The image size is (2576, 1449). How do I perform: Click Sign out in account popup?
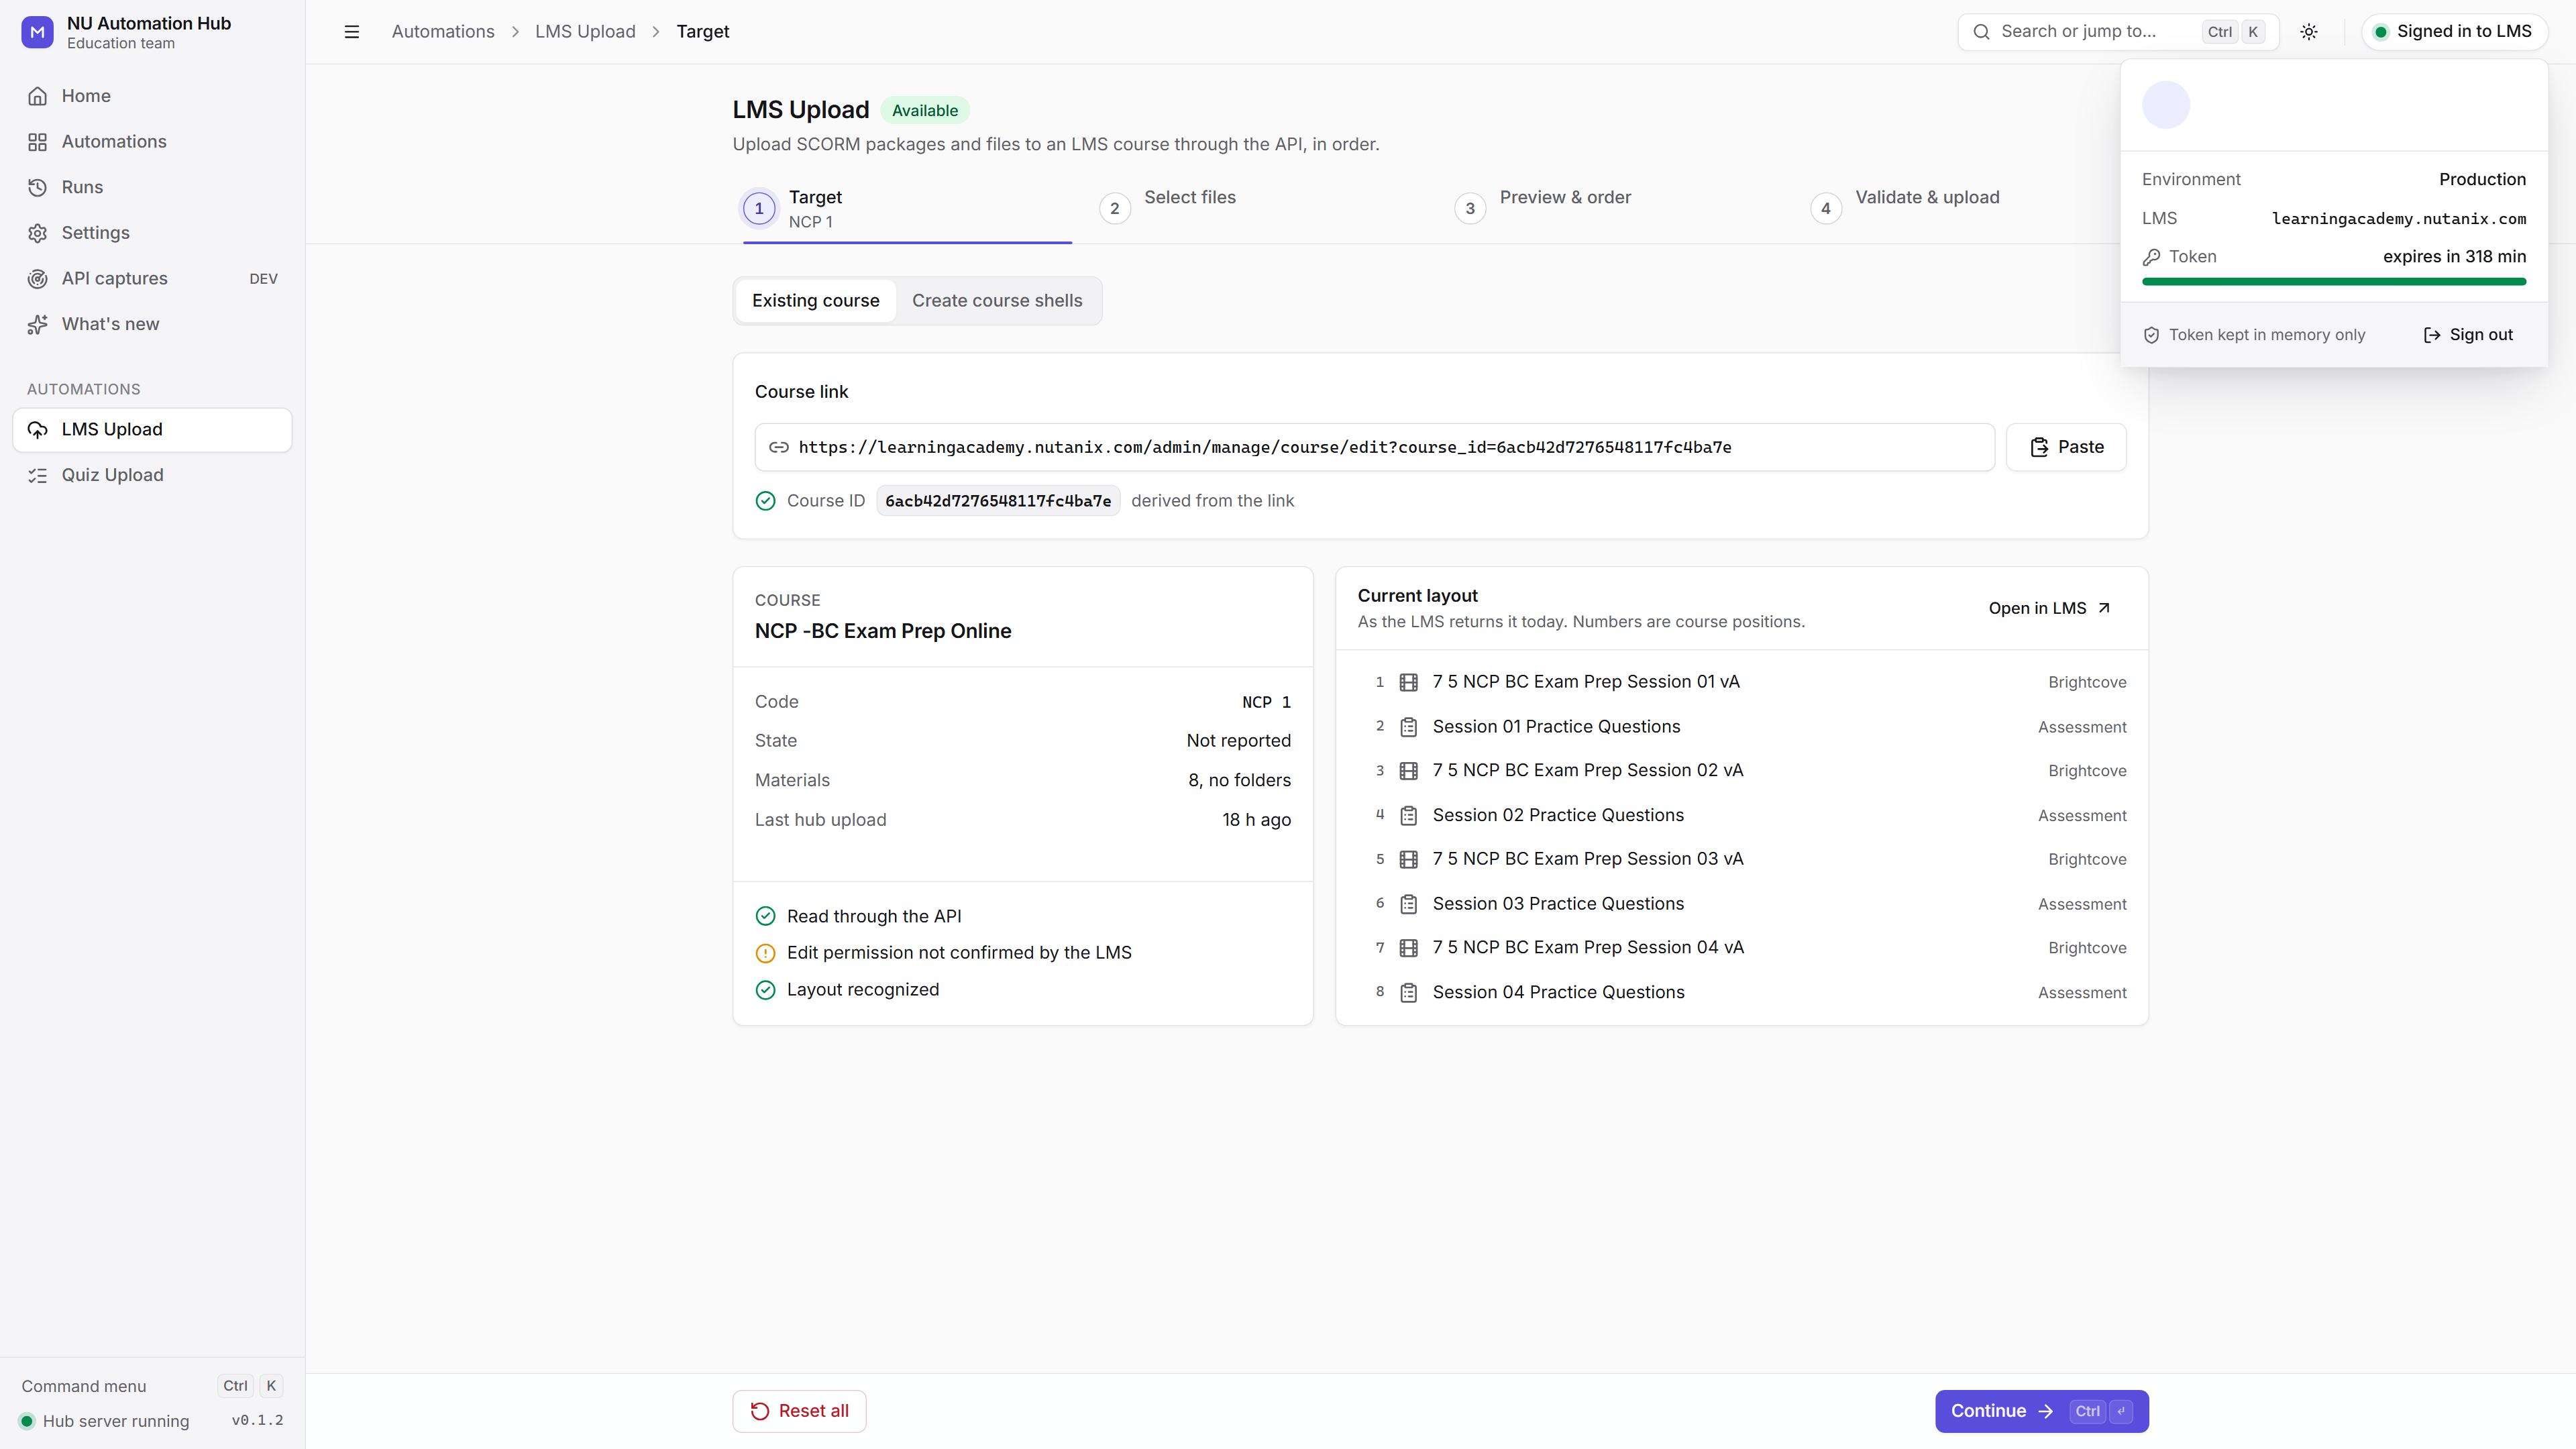tap(2468, 335)
